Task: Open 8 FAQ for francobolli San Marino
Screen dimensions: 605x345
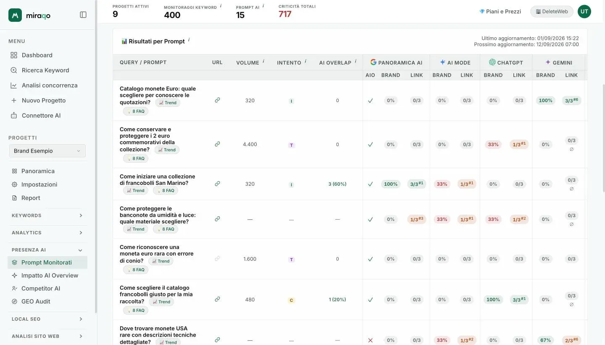Action: (x=166, y=190)
